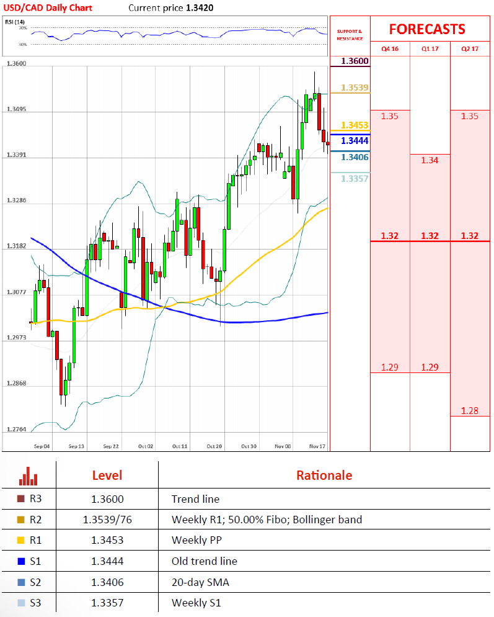Click the Q4 16 median forecast 1.32
The width and height of the screenshot is (494, 617).
pyautogui.click(x=389, y=236)
